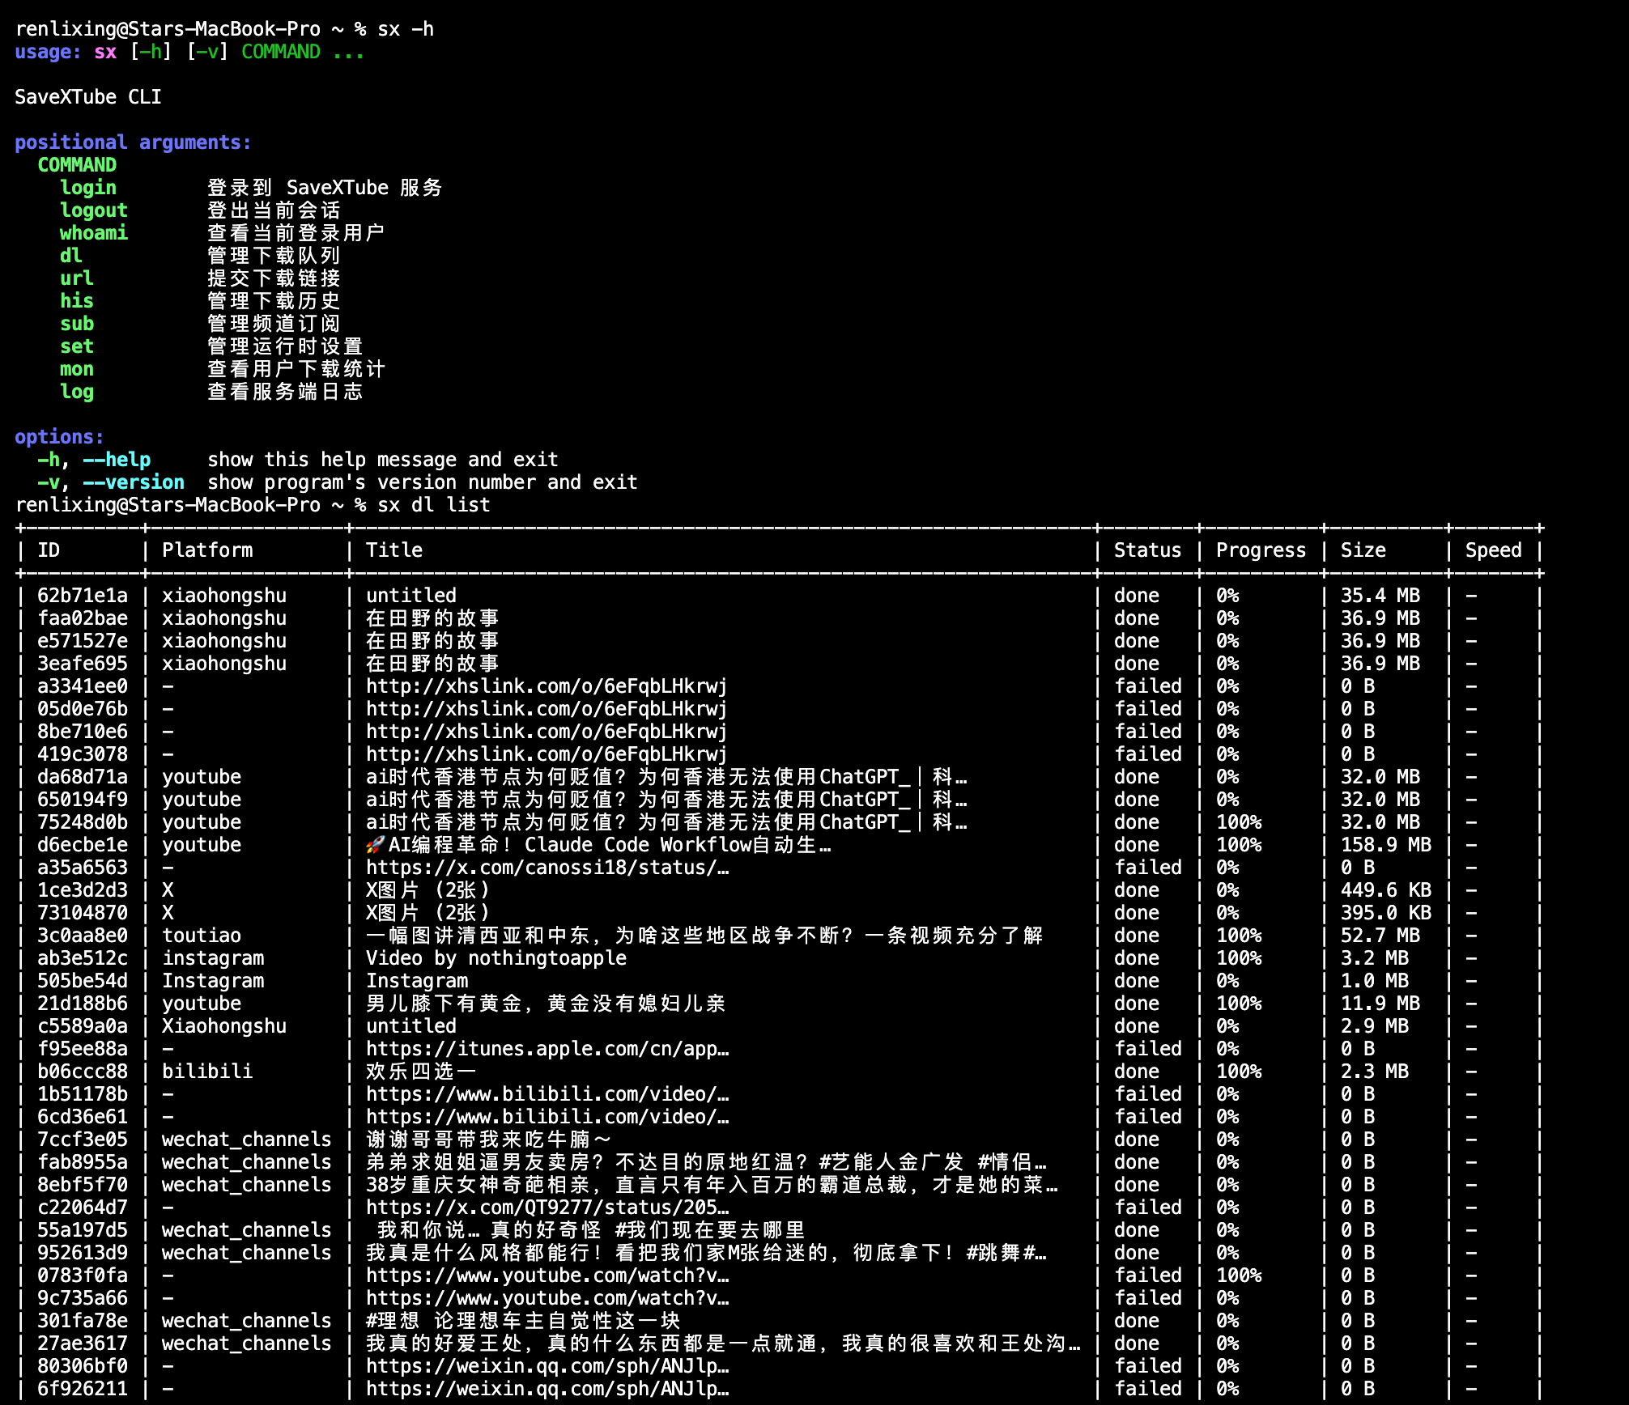The image size is (1629, 1405).
Task: Click the ID 'da68d71a' cell
Action: click(x=83, y=777)
